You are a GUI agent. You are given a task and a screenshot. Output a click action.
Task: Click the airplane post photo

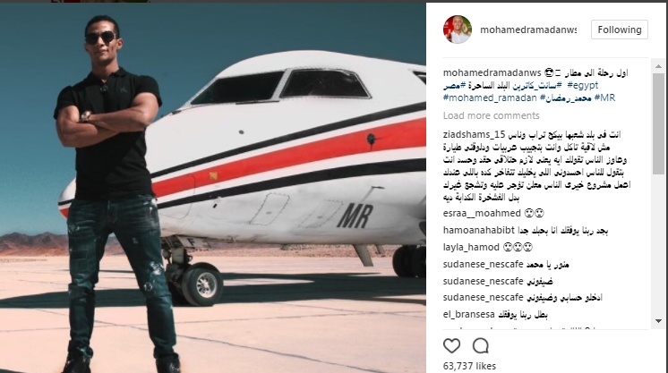tap(213, 187)
